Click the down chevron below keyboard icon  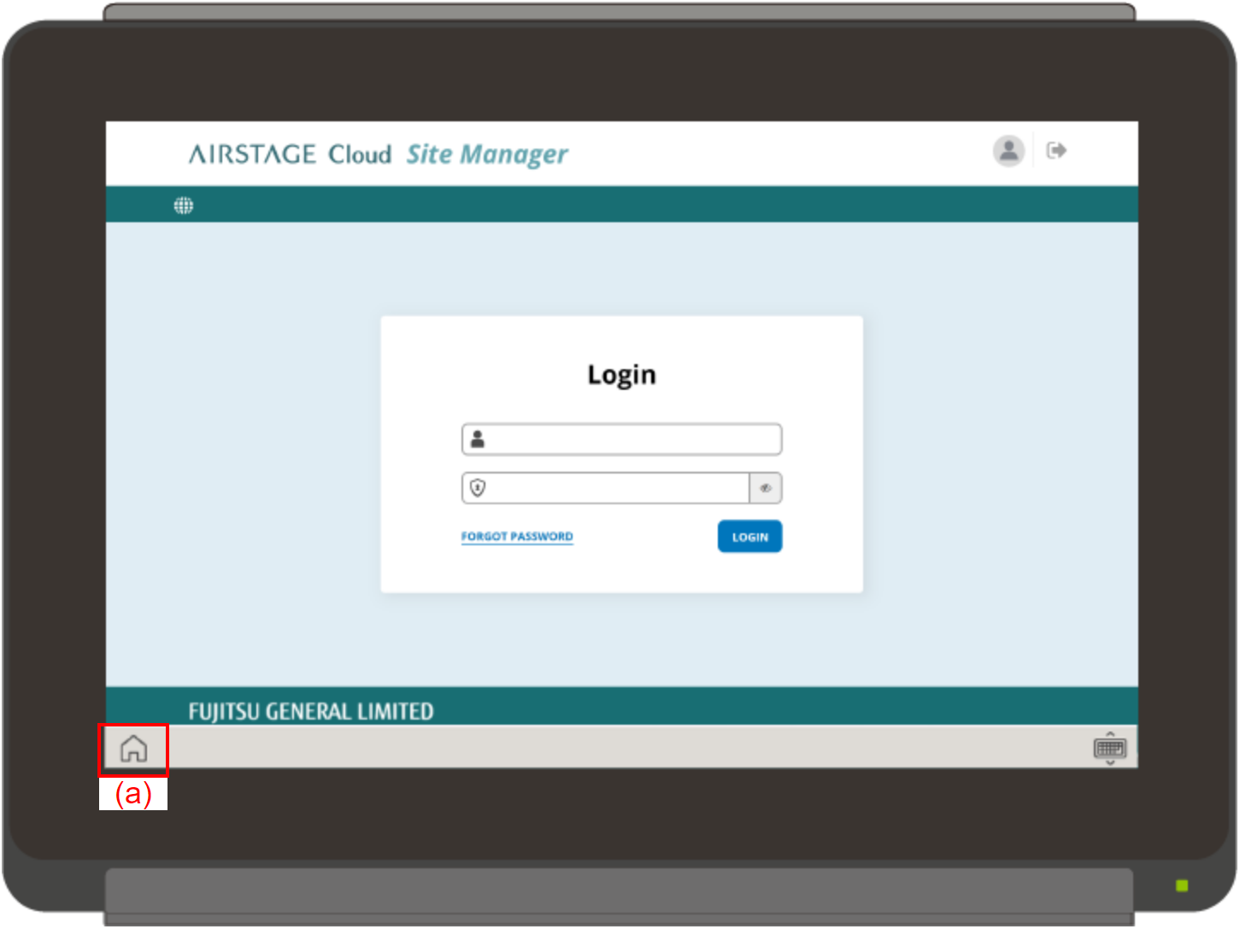pyautogui.click(x=1110, y=763)
